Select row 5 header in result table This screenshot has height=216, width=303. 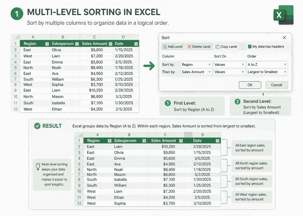click(x=79, y=164)
